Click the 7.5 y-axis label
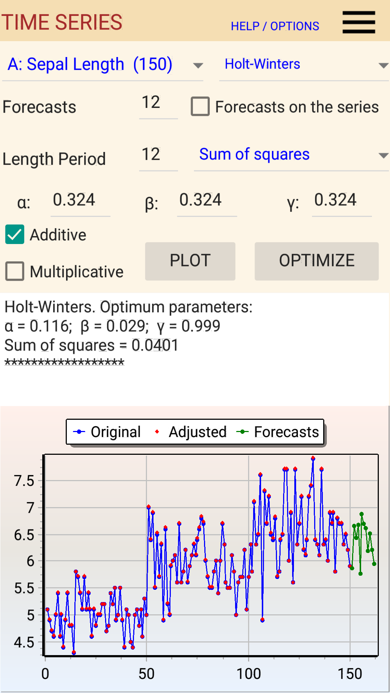The image size is (390, 693). pos(24,481)
